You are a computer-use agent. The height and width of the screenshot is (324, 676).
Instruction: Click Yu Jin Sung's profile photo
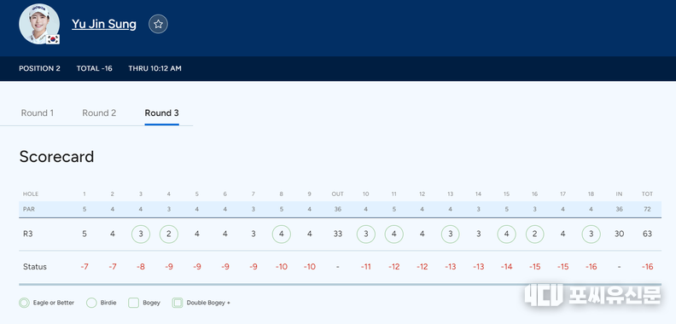[39, 24]
